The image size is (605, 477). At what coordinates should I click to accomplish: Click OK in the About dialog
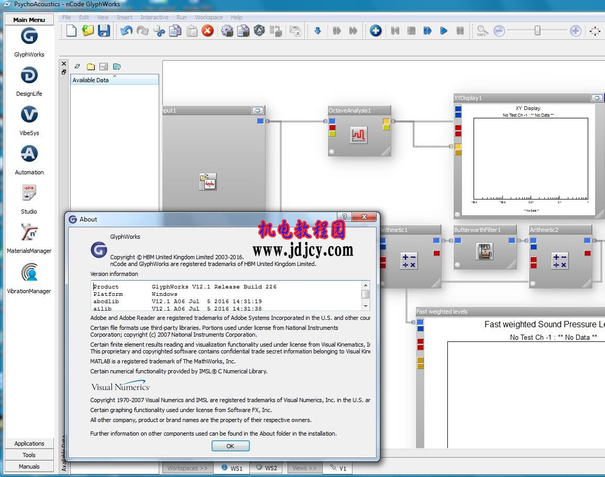pos(230,446)
